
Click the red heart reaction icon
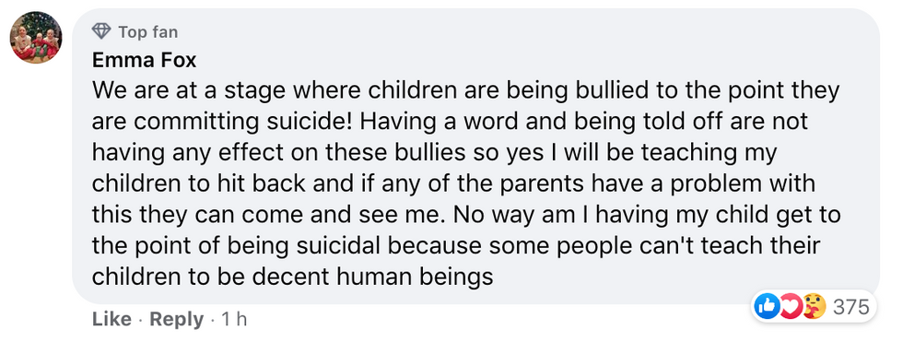point(791,306)
